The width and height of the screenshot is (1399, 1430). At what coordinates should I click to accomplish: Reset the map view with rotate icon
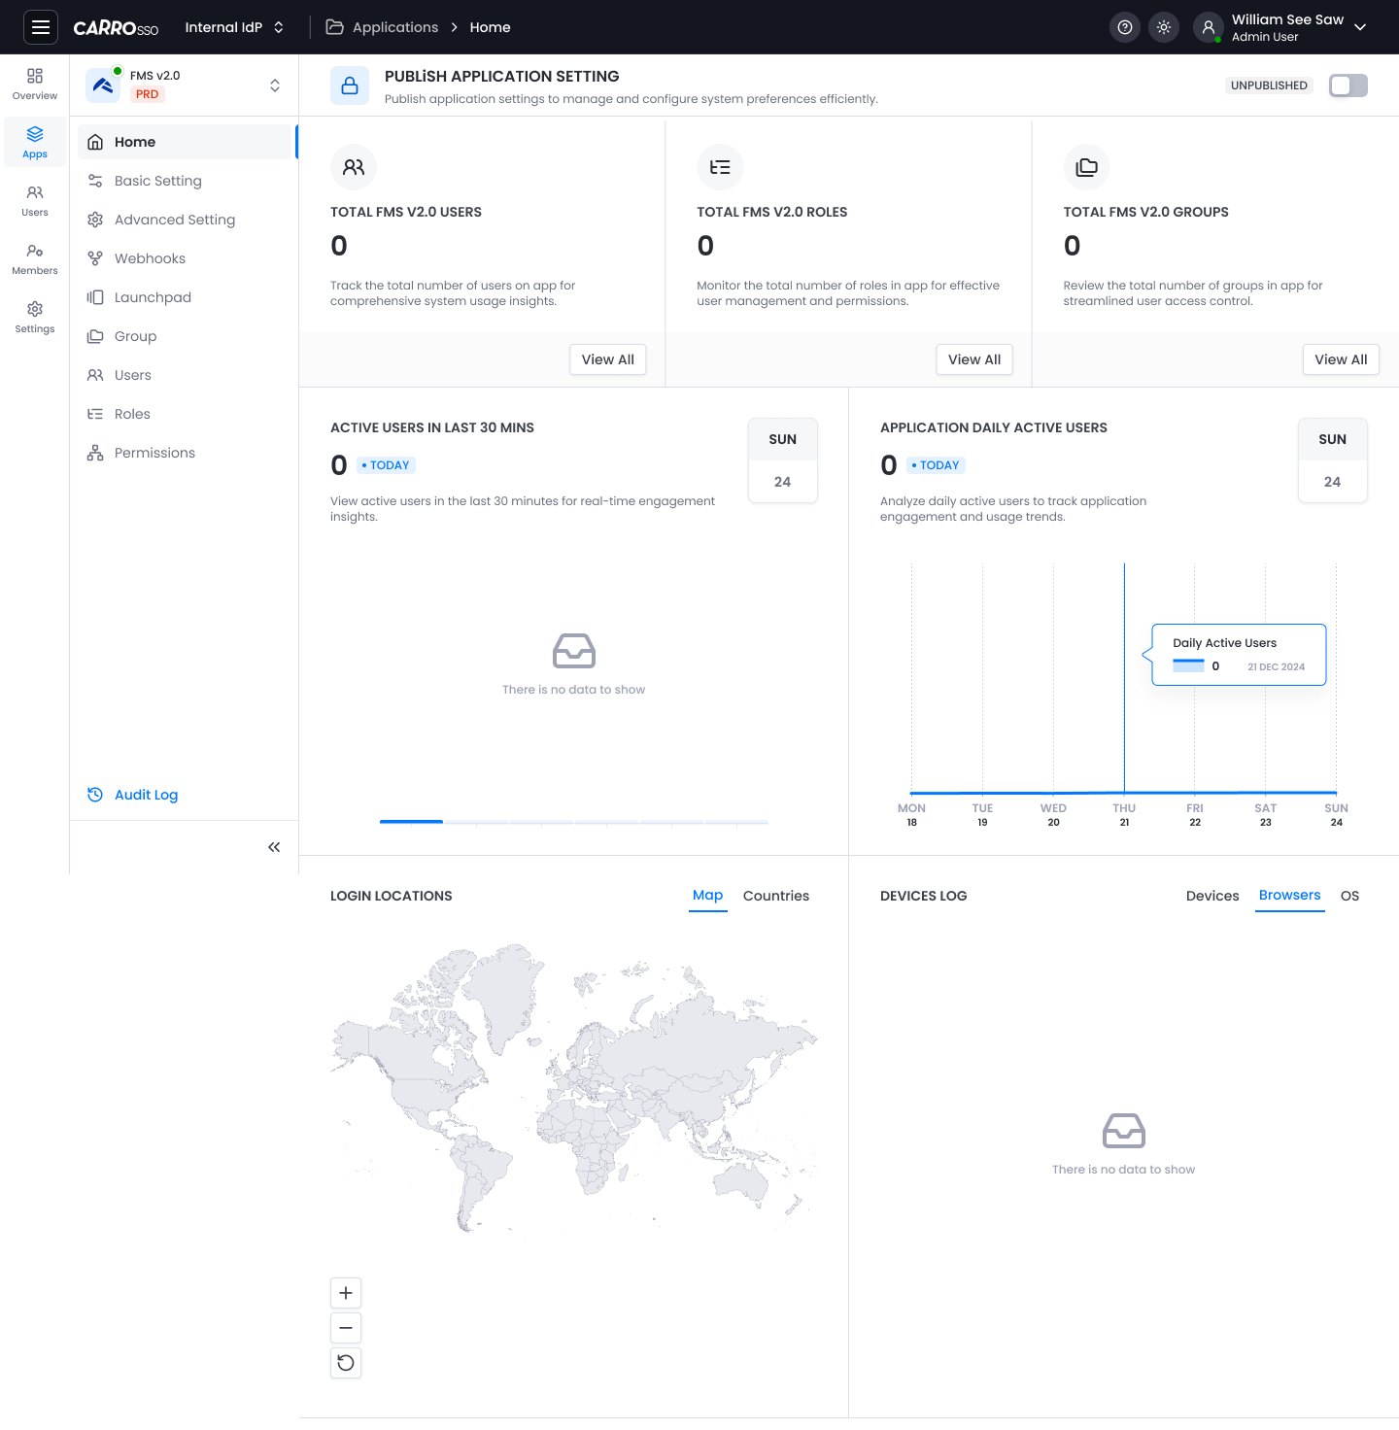pos(346,1363)
